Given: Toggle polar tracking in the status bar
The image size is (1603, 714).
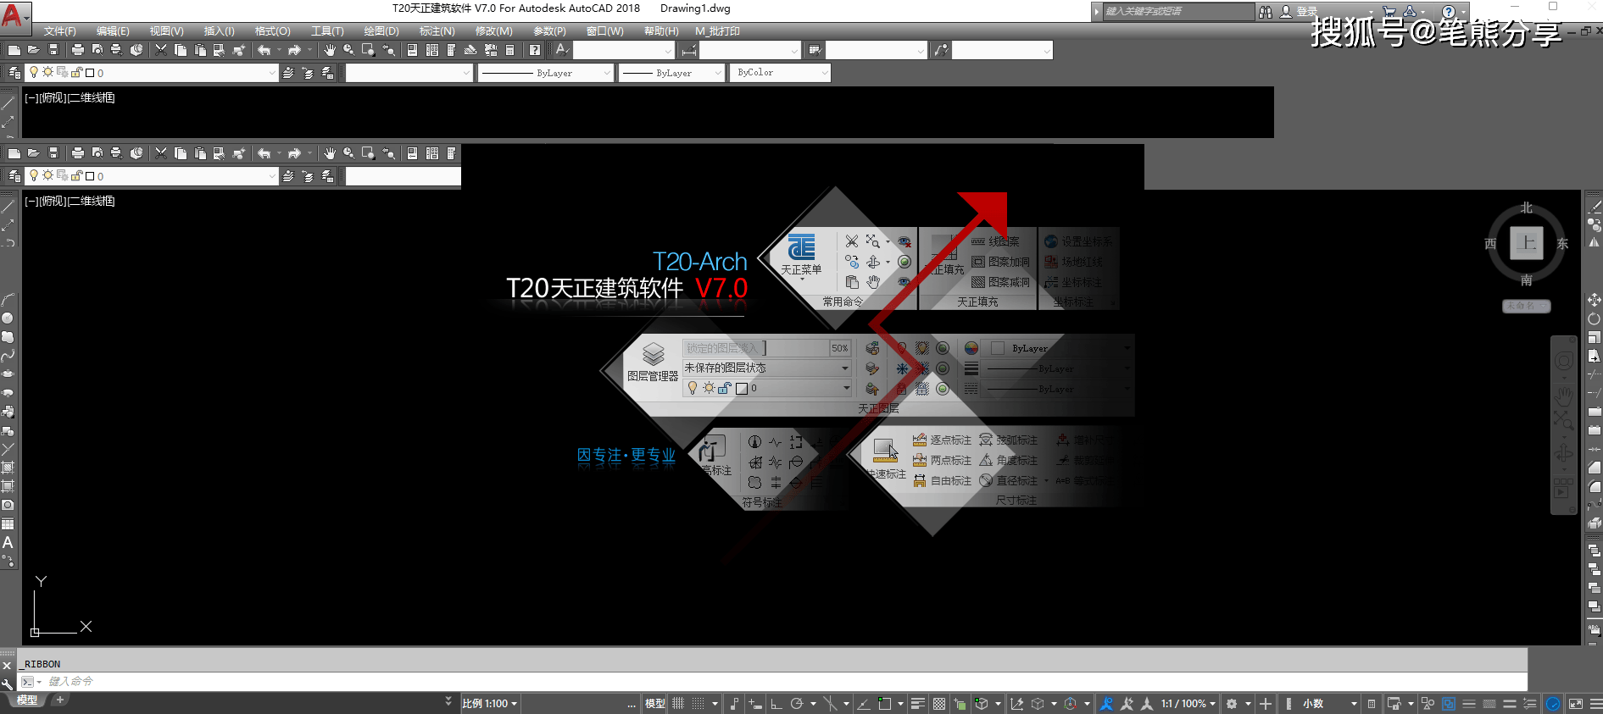Looking at the screenshot, I should 797,704.
